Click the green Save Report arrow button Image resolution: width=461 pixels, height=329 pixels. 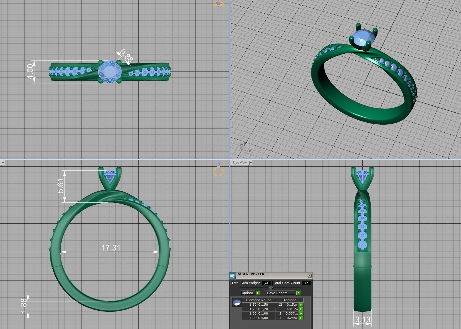(x=298, y=293)
